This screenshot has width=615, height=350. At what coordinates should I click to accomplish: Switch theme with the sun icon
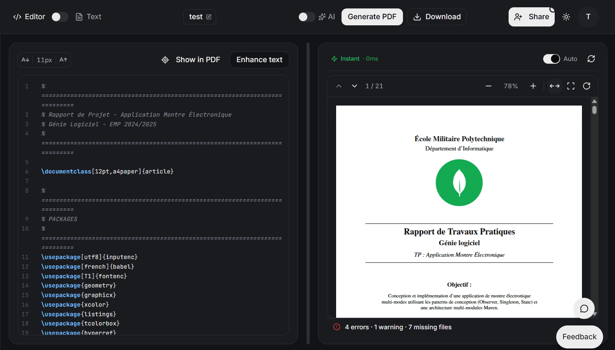(x=566, y=17)
